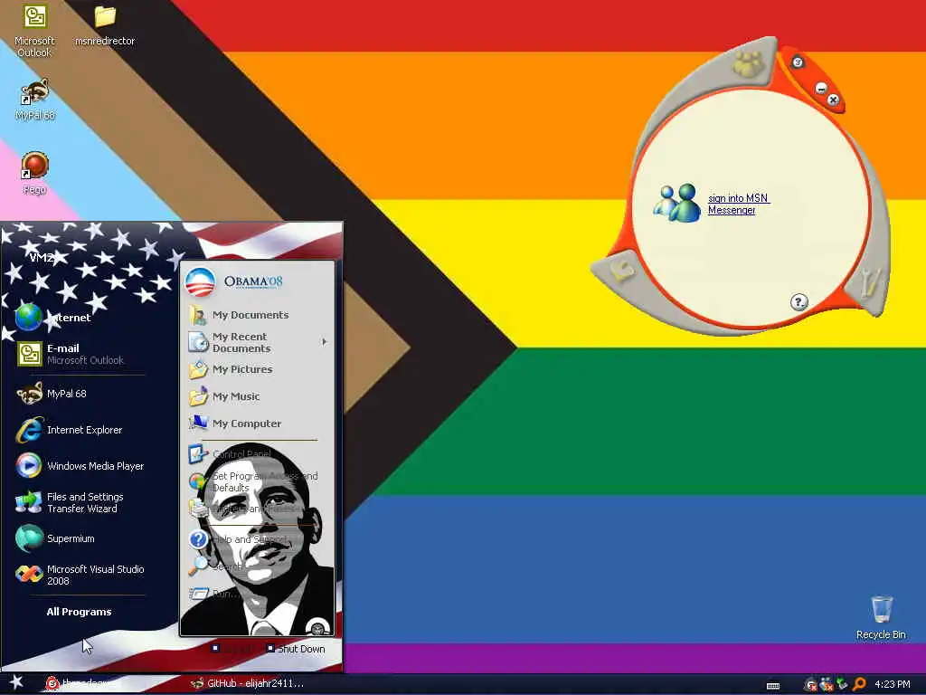The height and width of the screenshot is (695, 926).
Task: Minimize the threedegrees widget
Action: pos(821,89)
